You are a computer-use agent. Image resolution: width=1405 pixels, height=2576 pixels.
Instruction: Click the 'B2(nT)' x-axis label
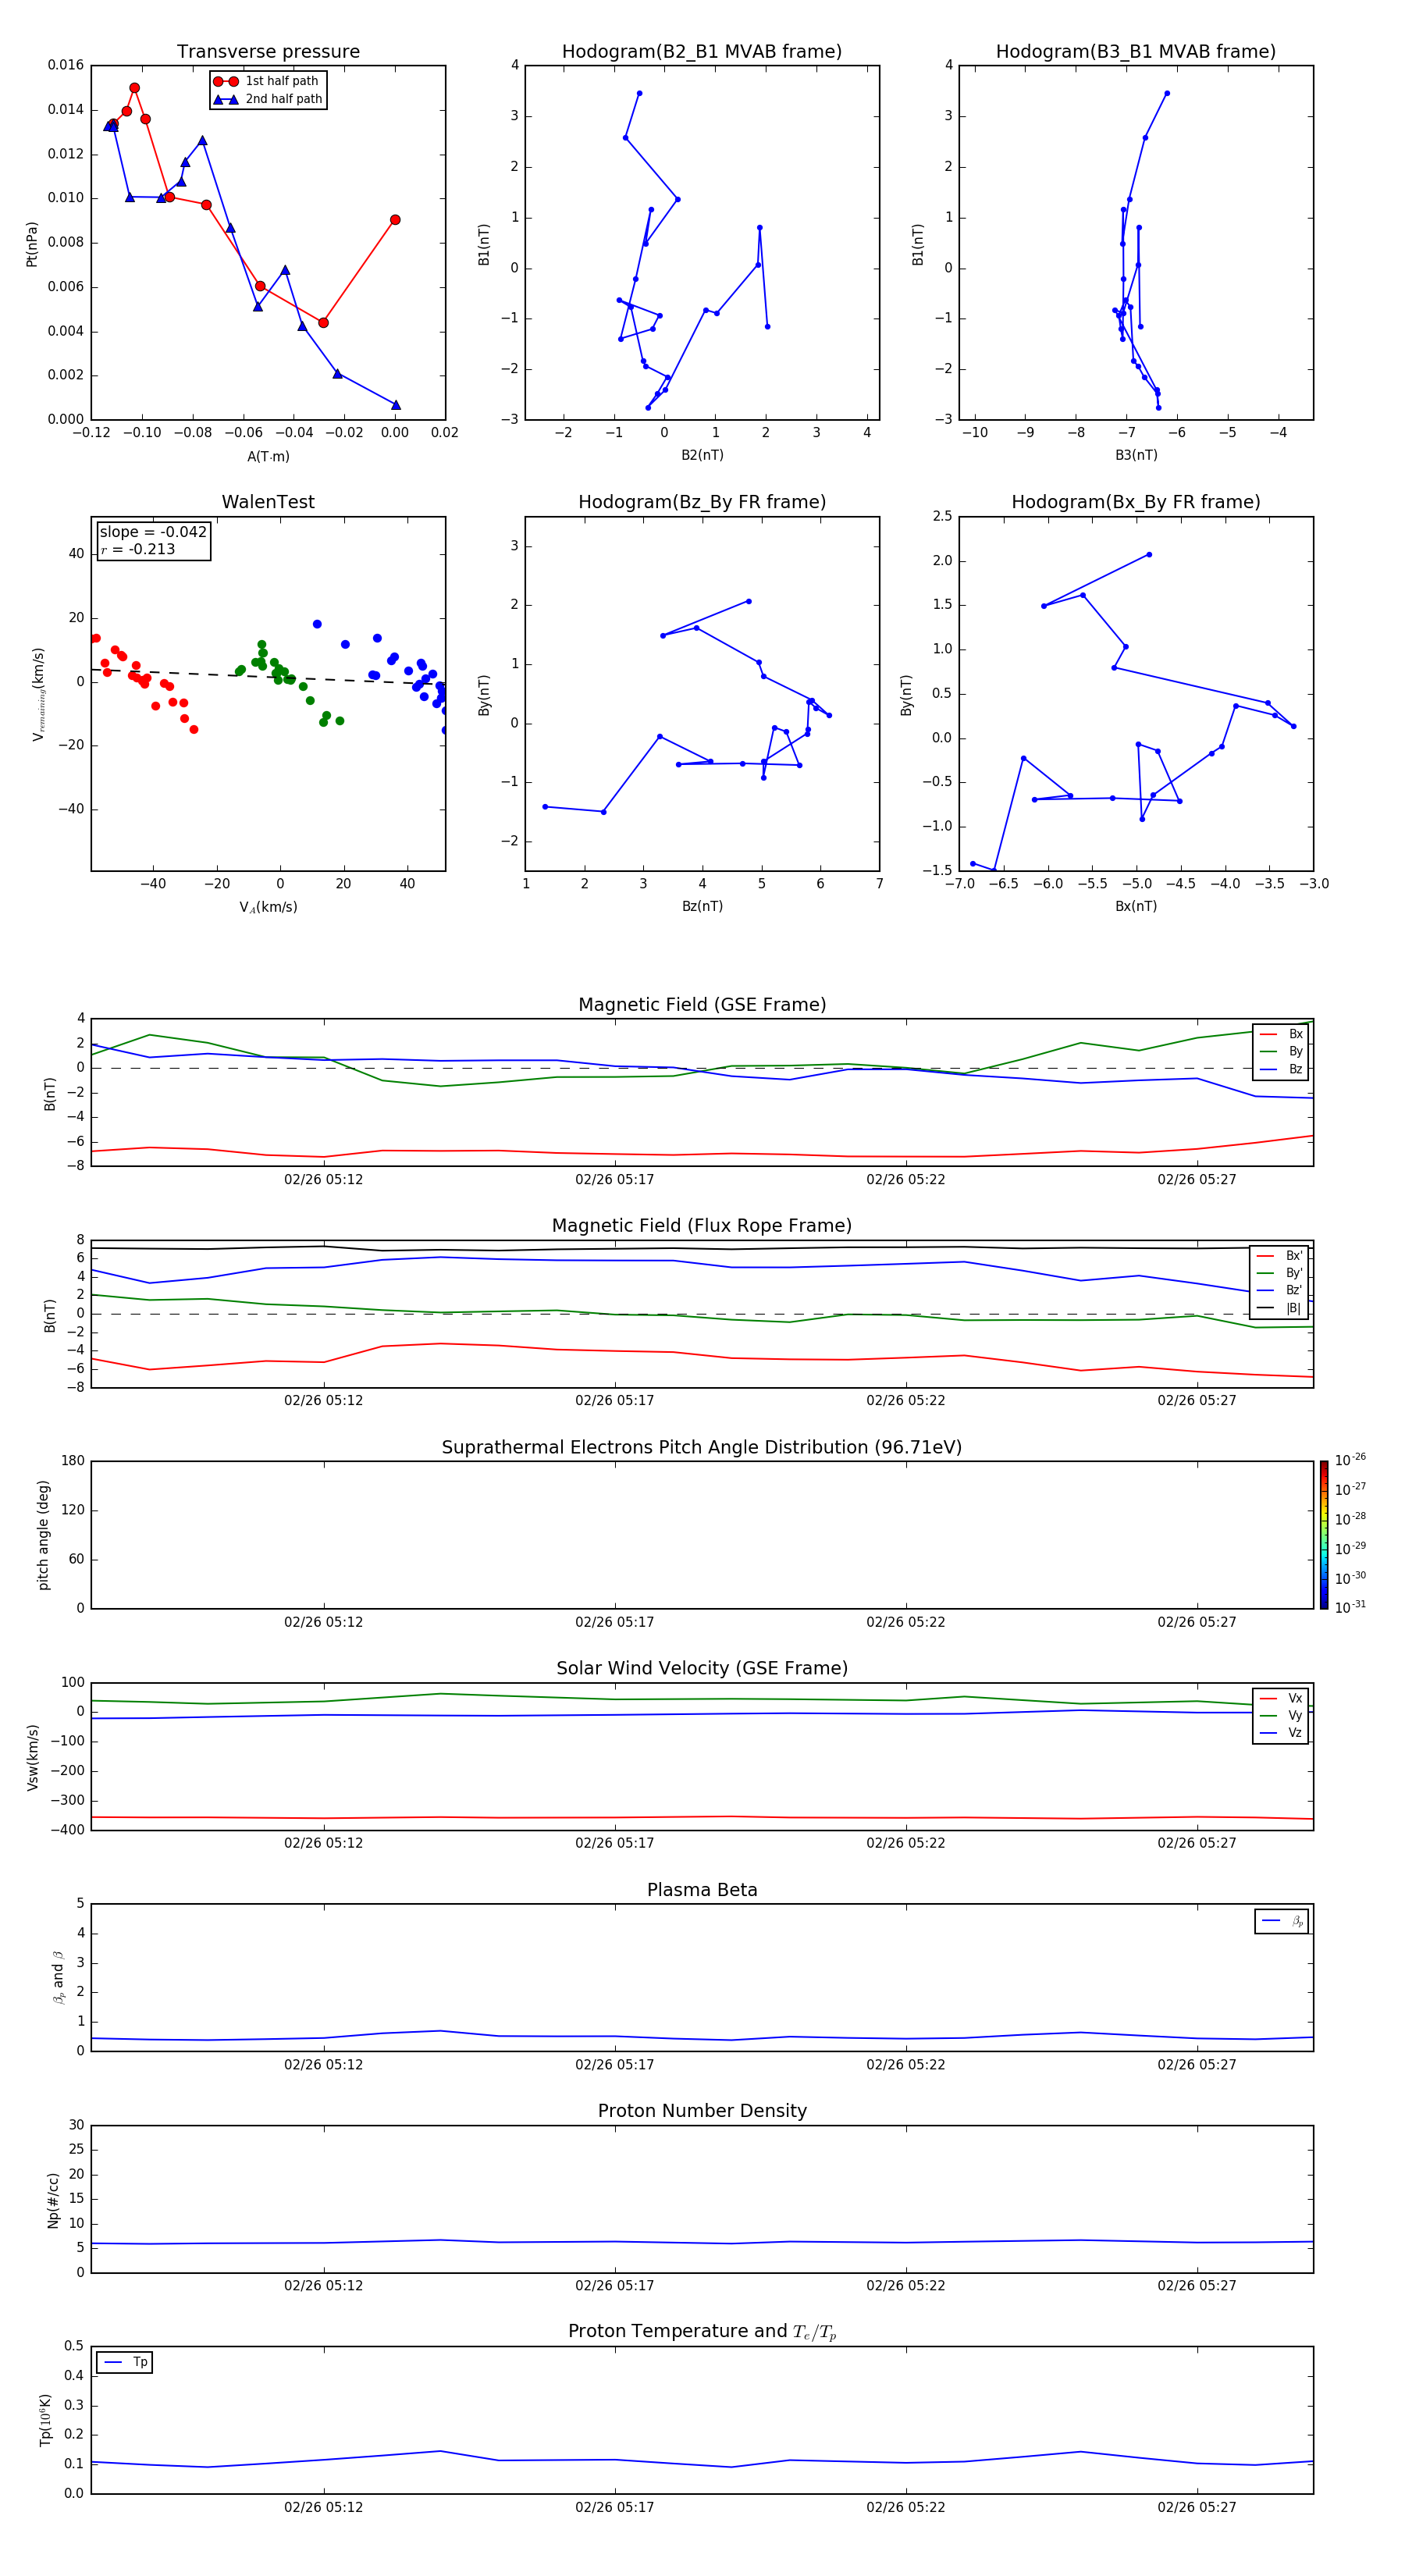[x=702, y=455]
